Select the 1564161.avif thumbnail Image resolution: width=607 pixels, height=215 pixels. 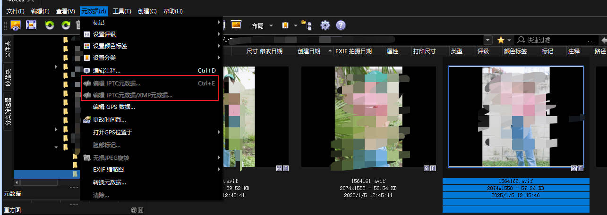(368, 116)
